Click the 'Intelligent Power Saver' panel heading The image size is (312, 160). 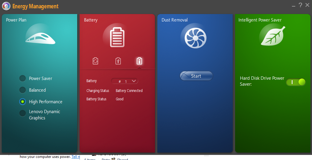(x=260, y=20)
